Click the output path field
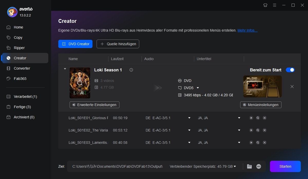The image size is (308, 179). pyautogui.click(x=117, y=166)
